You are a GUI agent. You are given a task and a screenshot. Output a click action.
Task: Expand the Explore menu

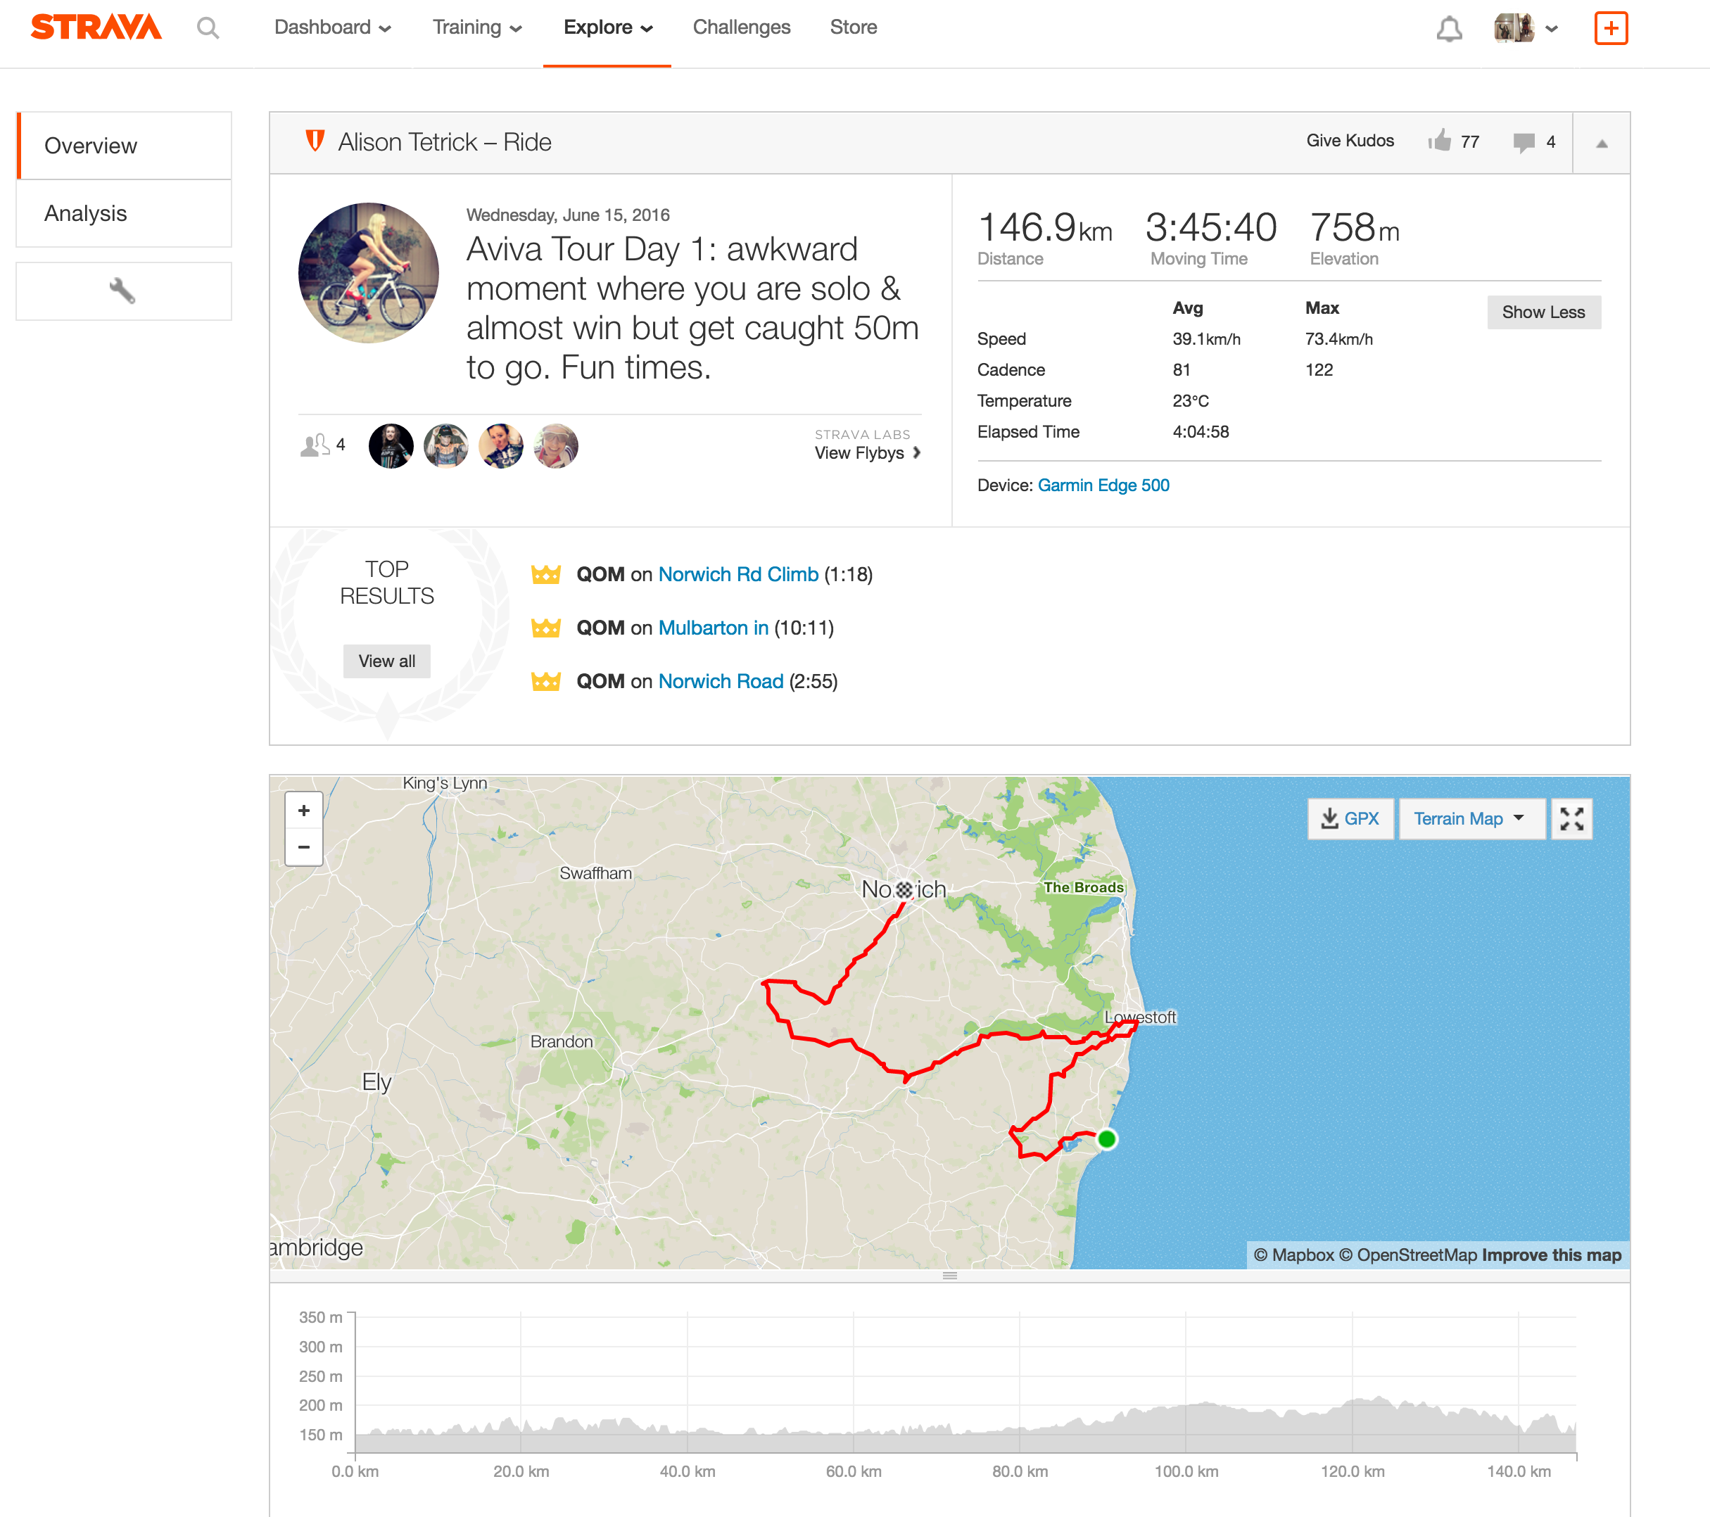607,27
